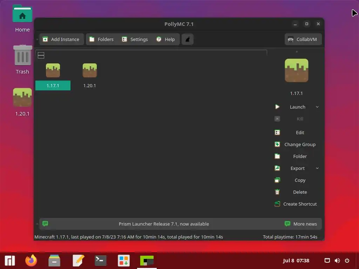The width and height of the screenshot is (359, 269).
Task: Open the Prism Launcher Release 7.1 news
Action: pyautogui.click(x=164, y=224)
